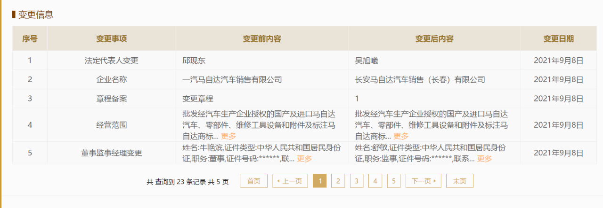Click the 变更后内容 column header
The width and height of the screenshot is (603, 208).
click(434, 39)
